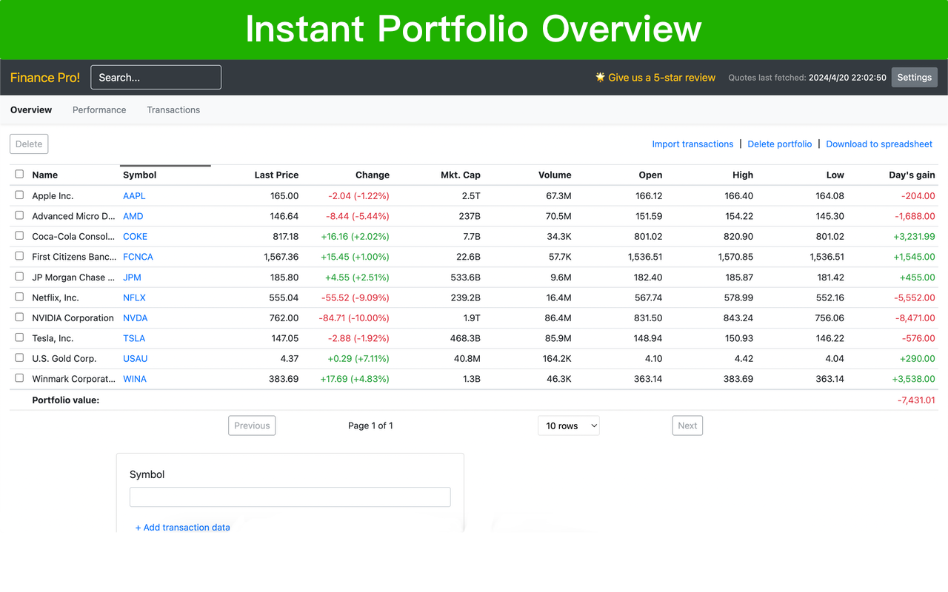
Task: Click the Next page button
Action: [687, 425]
